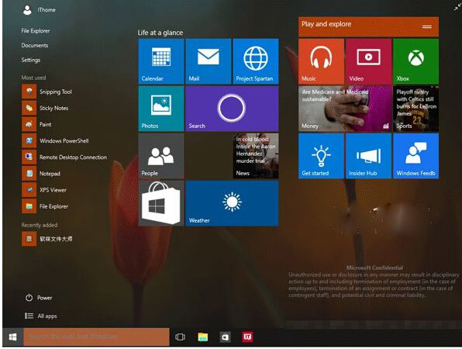
Task: Select the Life at a glance group title
Action: click(x=160, y=33)
